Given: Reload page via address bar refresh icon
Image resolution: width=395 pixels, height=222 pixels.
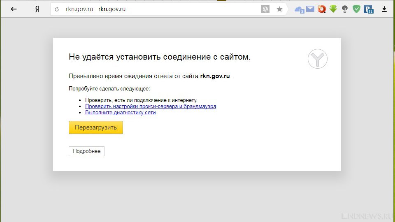Looking at the screenshot, I should click(x=57, y=9).
